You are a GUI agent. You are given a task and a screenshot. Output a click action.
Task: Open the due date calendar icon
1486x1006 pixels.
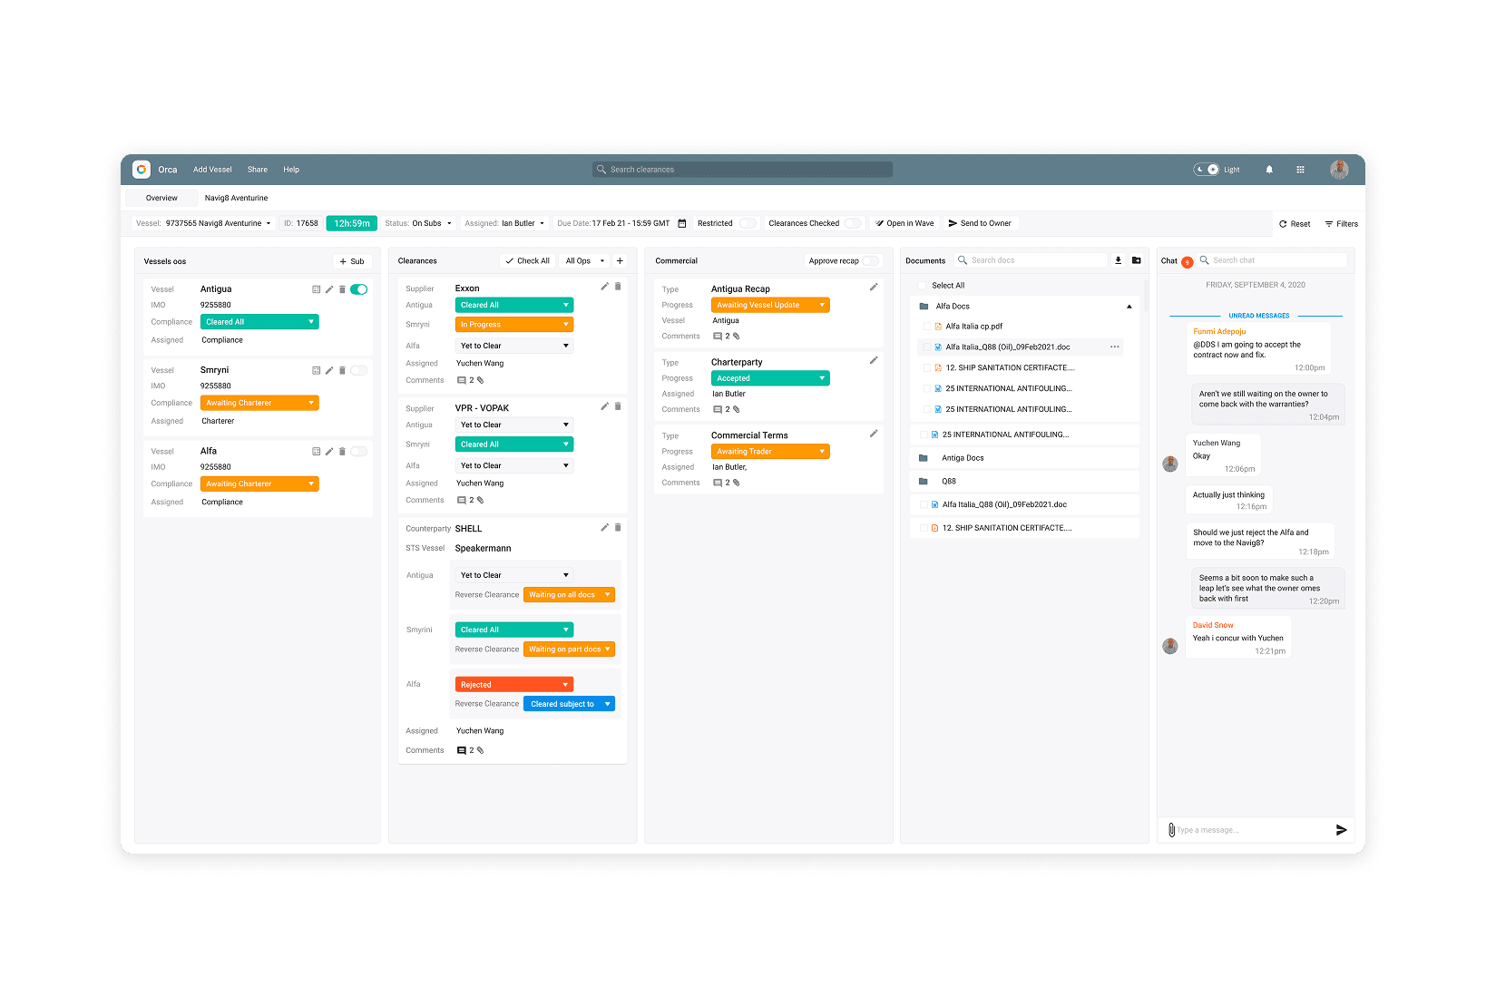(x=682, y=223)
